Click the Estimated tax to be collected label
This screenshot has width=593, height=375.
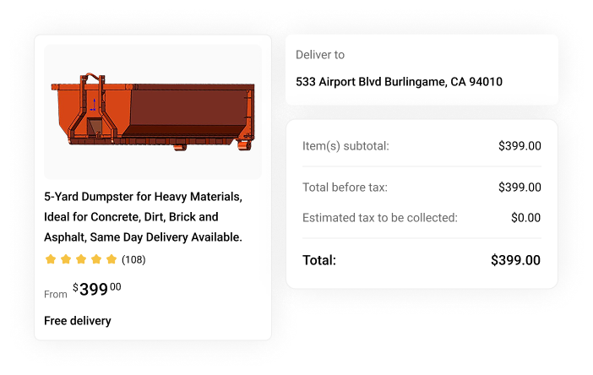pyautogui.click(x=380, y=218)
